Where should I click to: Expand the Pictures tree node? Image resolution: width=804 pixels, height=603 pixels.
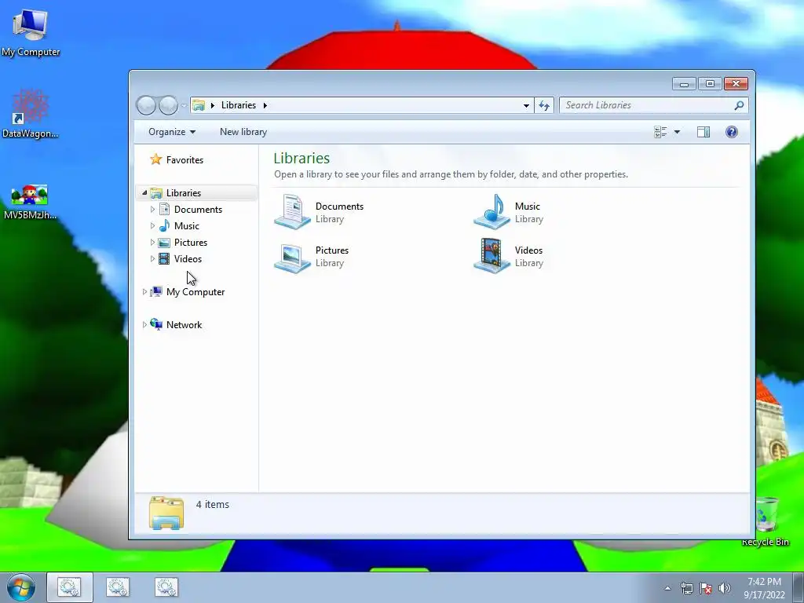[x=152, y=243]
